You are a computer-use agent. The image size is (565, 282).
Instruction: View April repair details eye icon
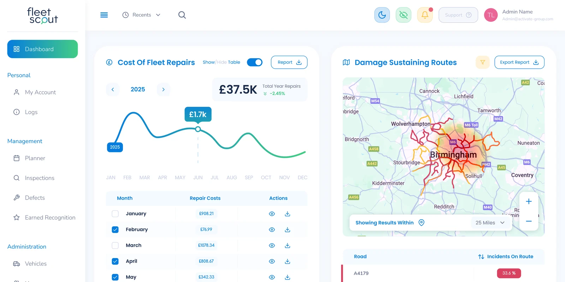click(x=272, y=261)
